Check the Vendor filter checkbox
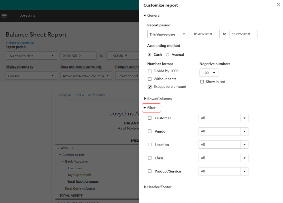Screen dimensions: 283x203 [x=150, y=131]
